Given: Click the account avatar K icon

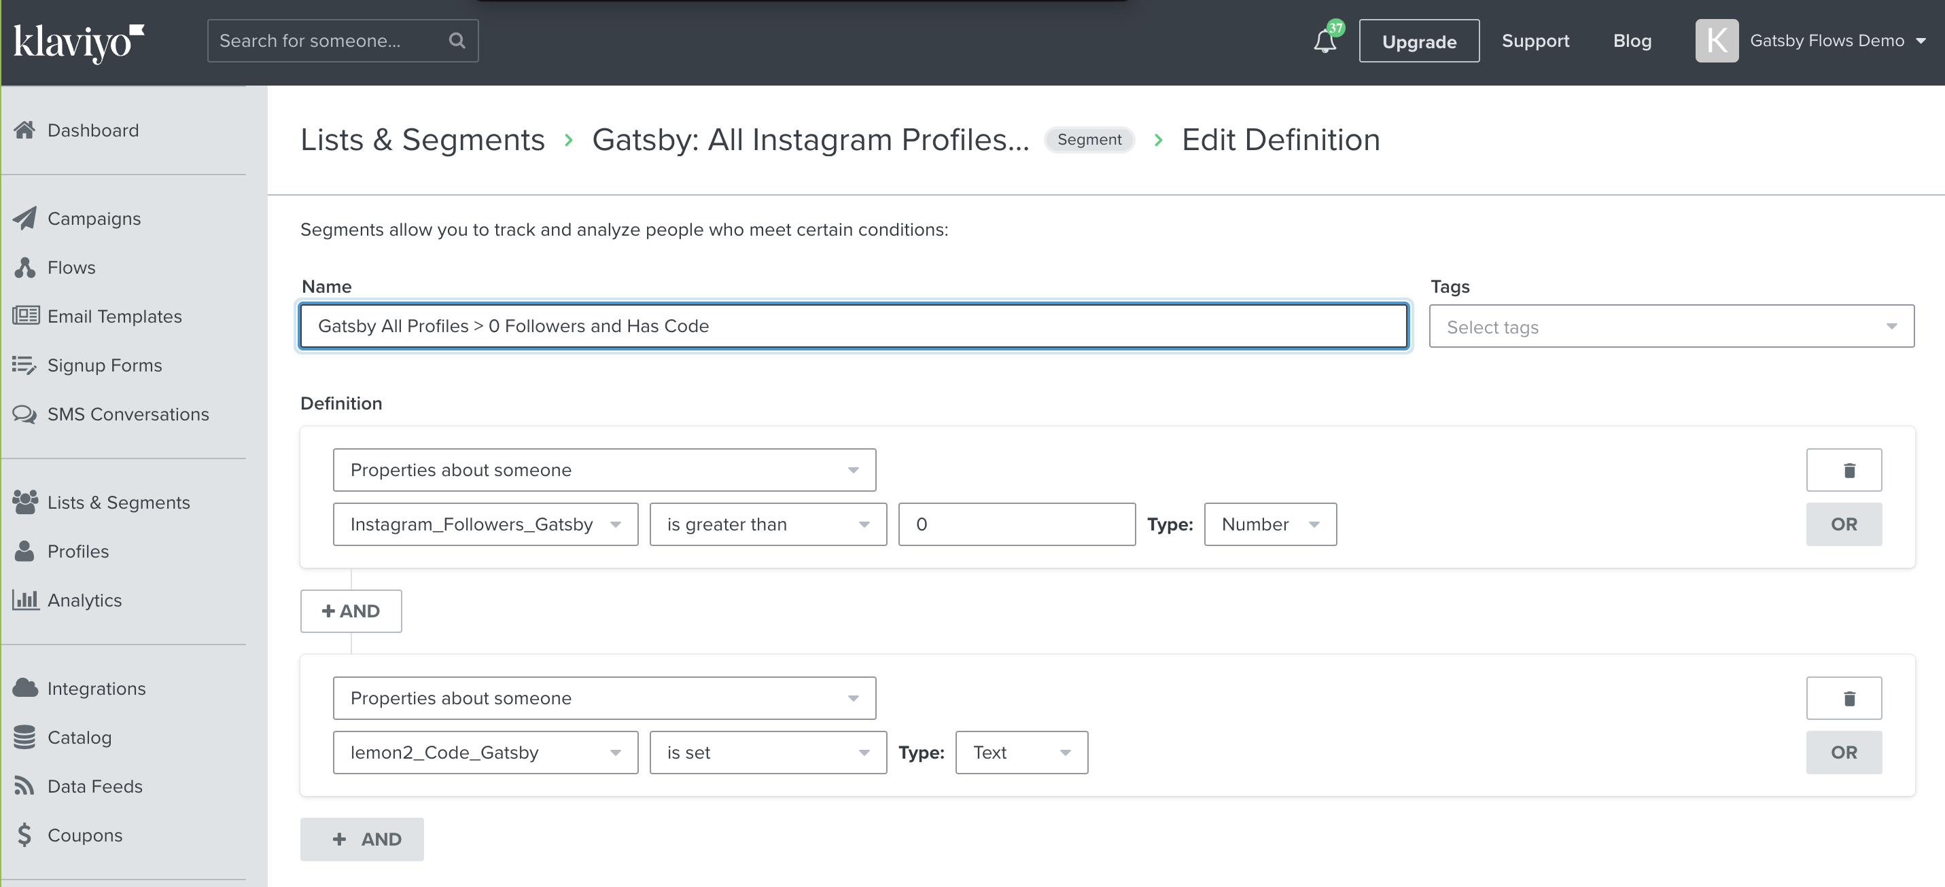Looking at the screenshot, I should tap(1716, 41).
